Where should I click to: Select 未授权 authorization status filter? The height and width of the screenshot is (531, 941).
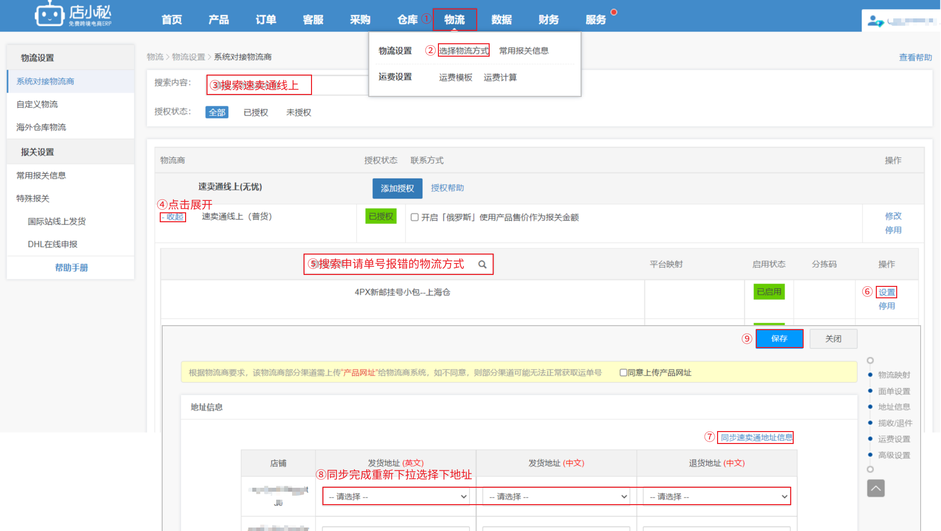click(x=299, y=112)
